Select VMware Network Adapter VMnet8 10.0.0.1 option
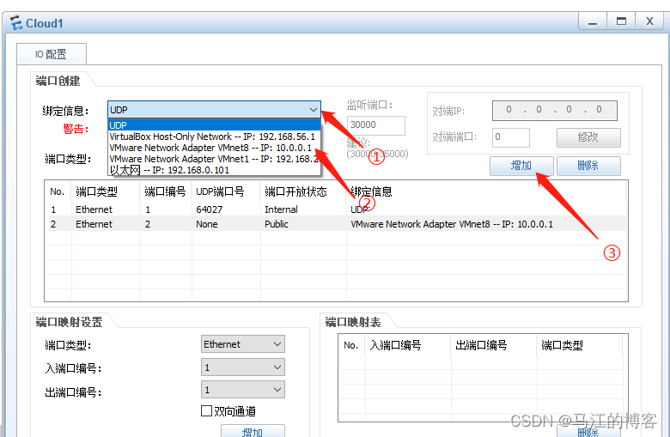The height and width of the screenshot is (437, 670). coord(214,148)
